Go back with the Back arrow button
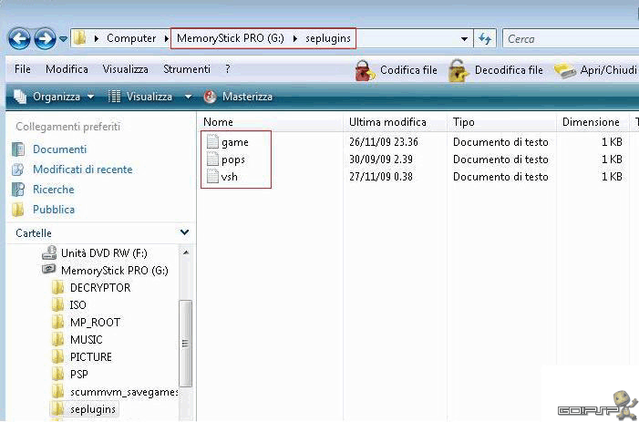This screenshot has width=639, height=422. coord(19,38)
